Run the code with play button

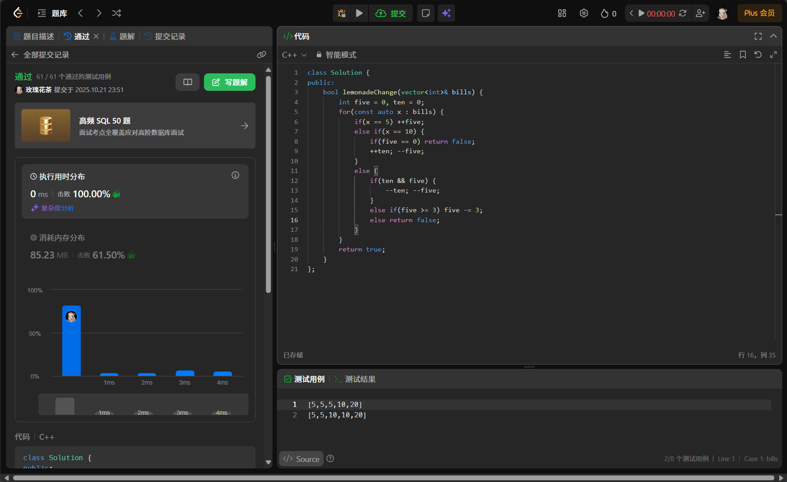(359, 13)
